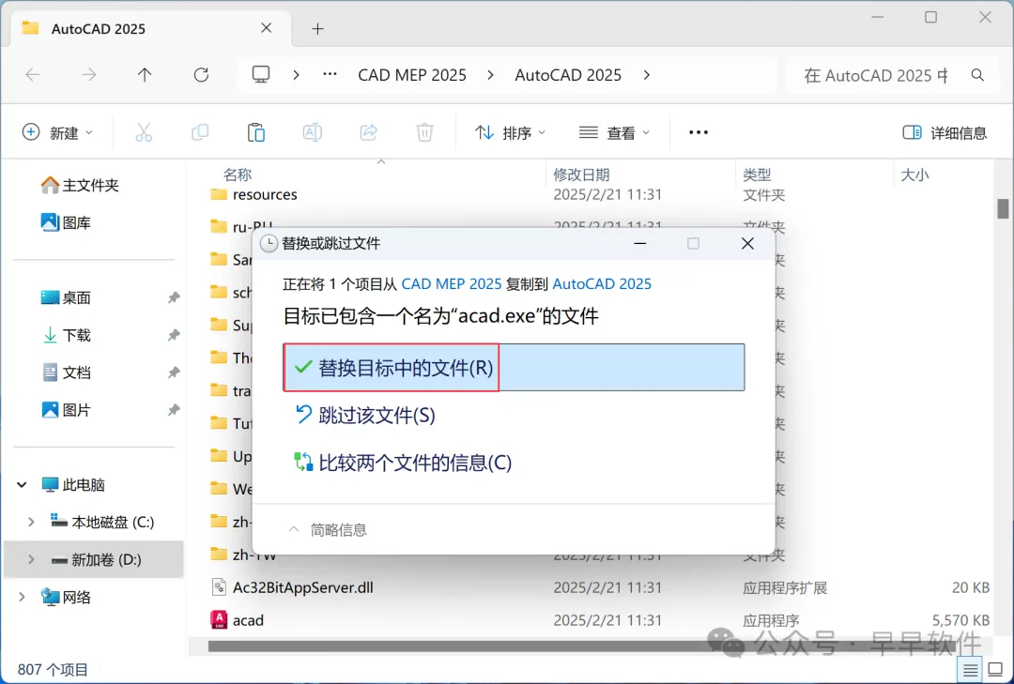
Task: Collapse the This PC (此电脑) tree node
Action: (x=22, y=484)
